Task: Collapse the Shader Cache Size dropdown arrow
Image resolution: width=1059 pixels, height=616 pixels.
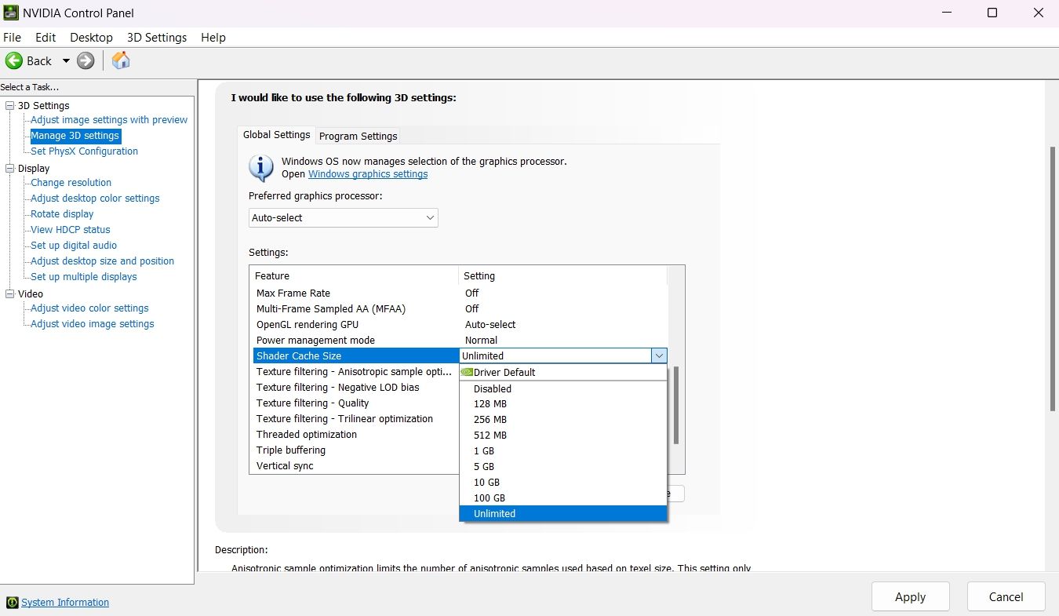Action: [659, 355]
